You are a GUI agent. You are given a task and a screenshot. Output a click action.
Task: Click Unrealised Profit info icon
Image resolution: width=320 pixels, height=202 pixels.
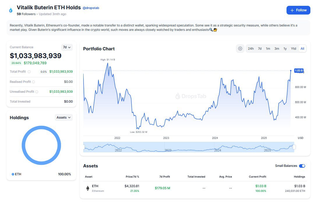click(x=37, y=92)
